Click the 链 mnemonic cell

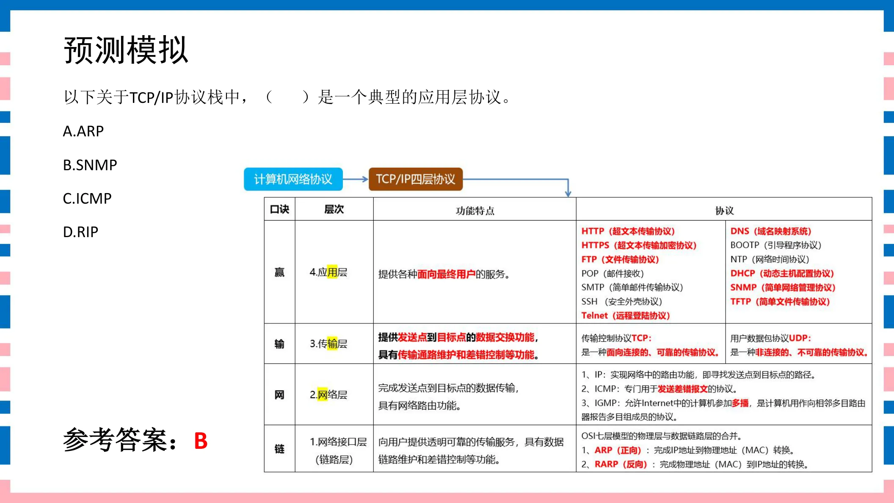click(x=279, y=449)
